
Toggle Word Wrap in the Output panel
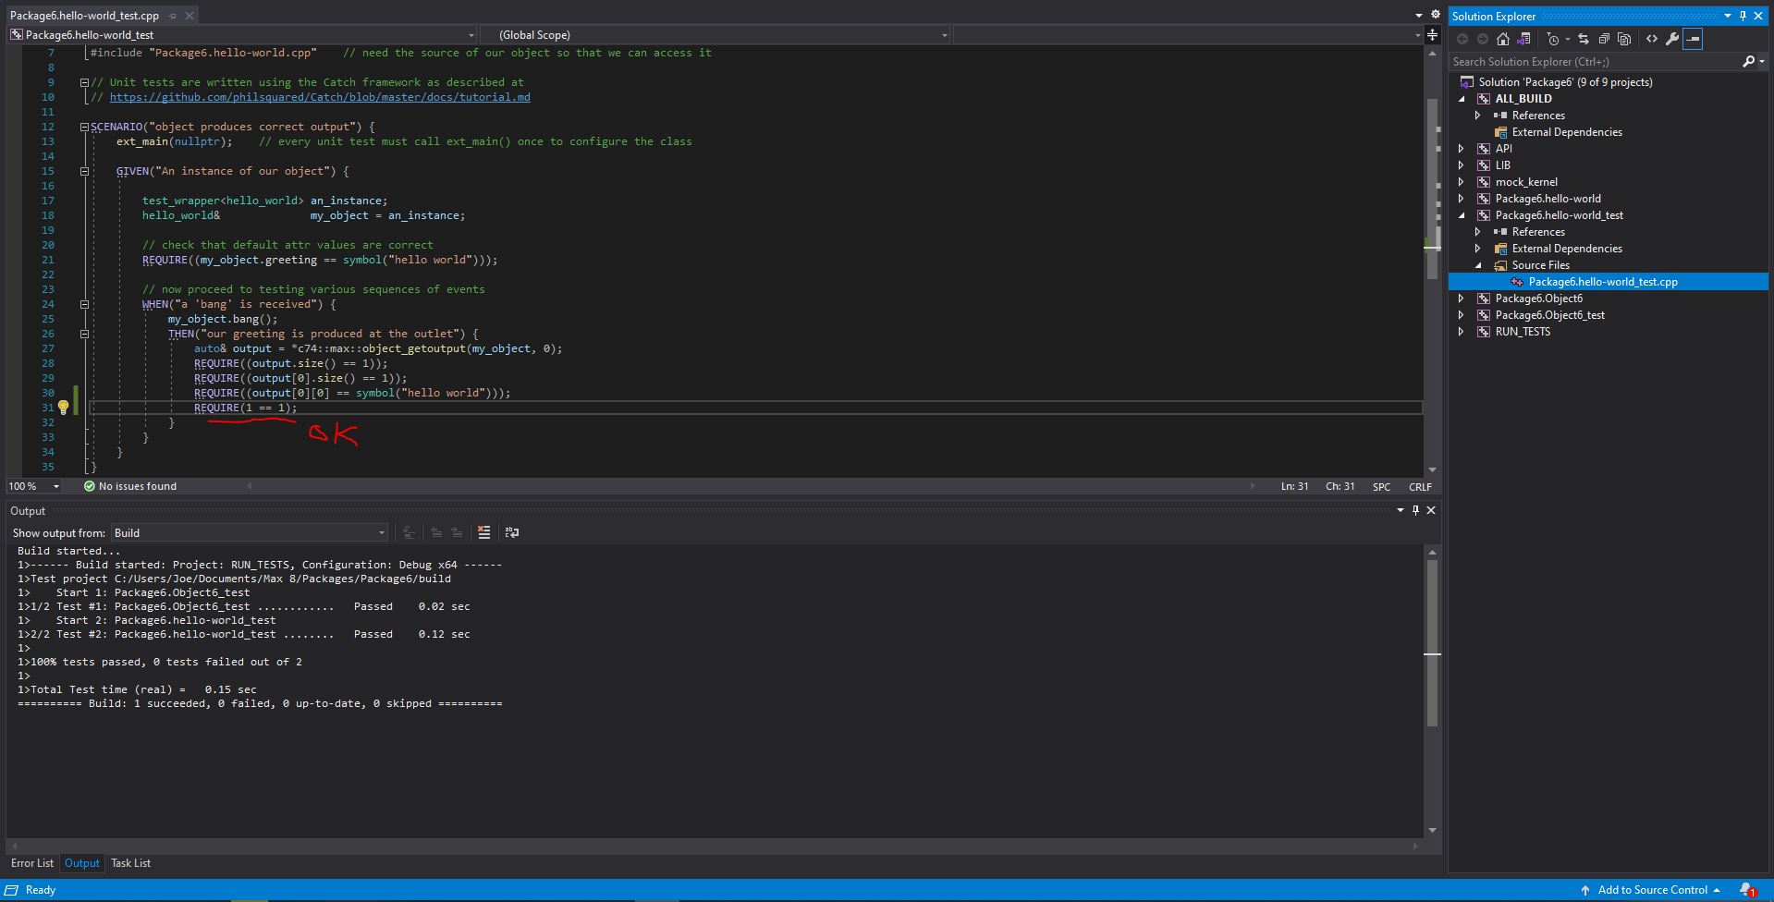511,532
